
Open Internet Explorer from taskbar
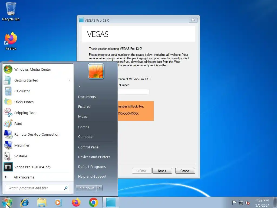(x=25, y=203)
